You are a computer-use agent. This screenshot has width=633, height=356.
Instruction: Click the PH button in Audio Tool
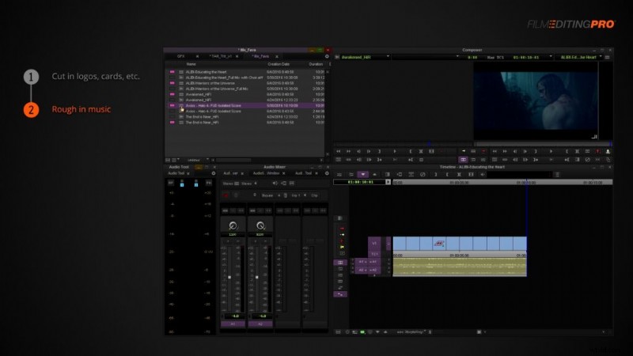click(209, 184)
